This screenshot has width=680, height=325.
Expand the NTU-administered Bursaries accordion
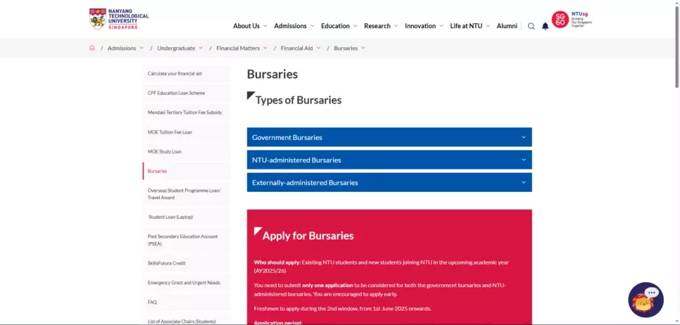[x=389, y=160]
